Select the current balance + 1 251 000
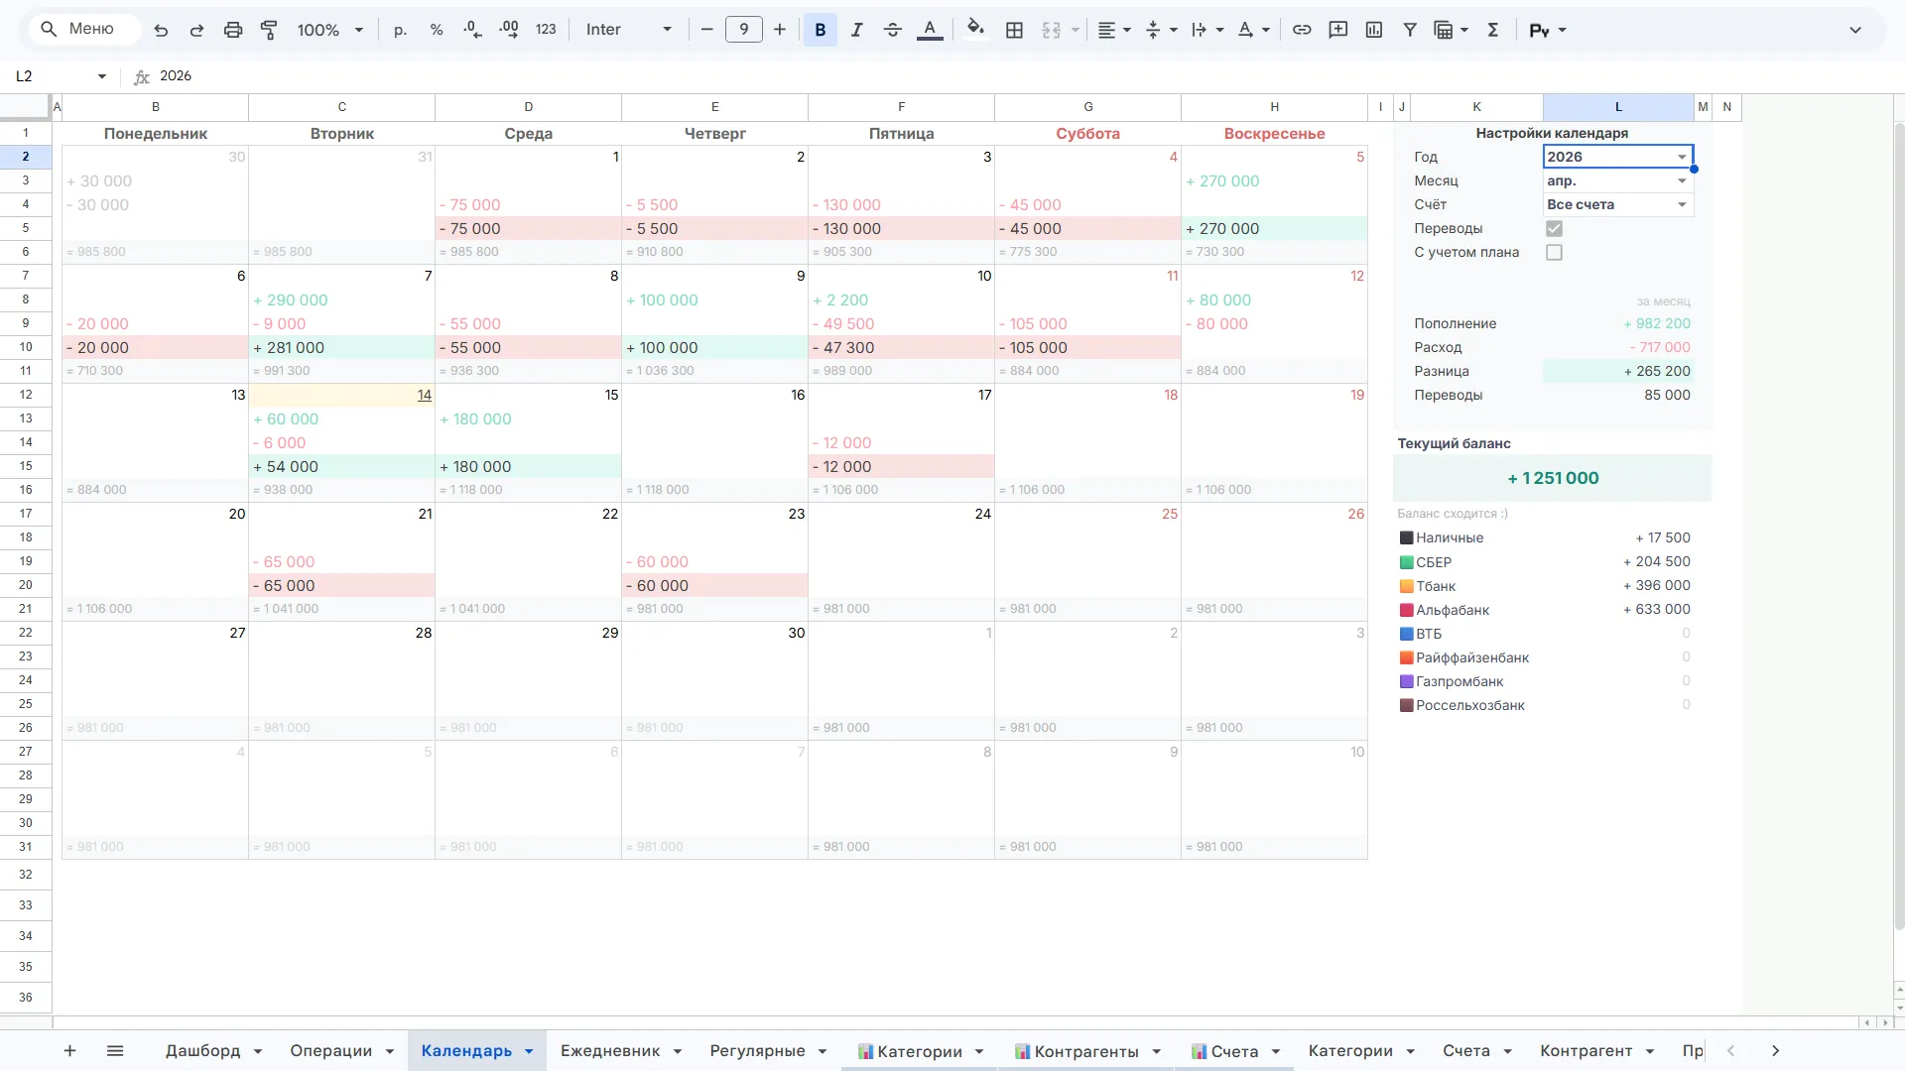The height and width of the screenshot is (1071, 1905). click(1553, 478)
